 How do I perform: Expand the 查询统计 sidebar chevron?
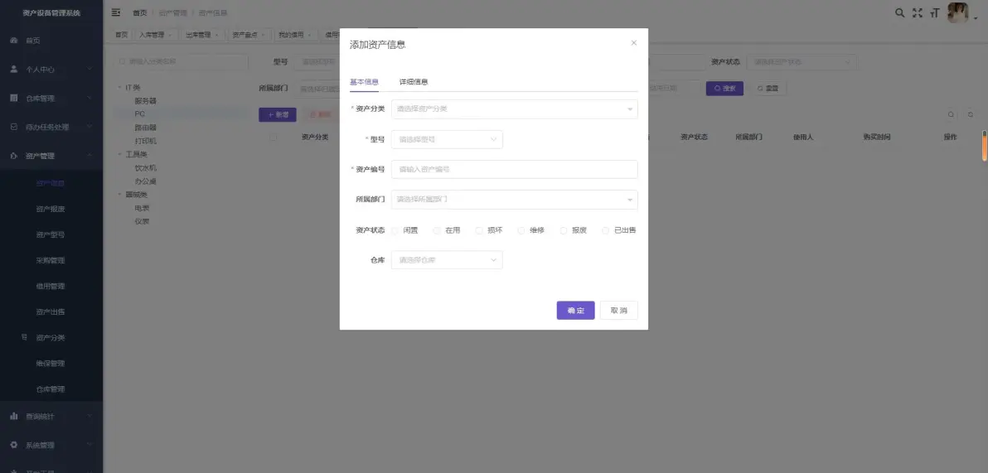tap(90, 417)
